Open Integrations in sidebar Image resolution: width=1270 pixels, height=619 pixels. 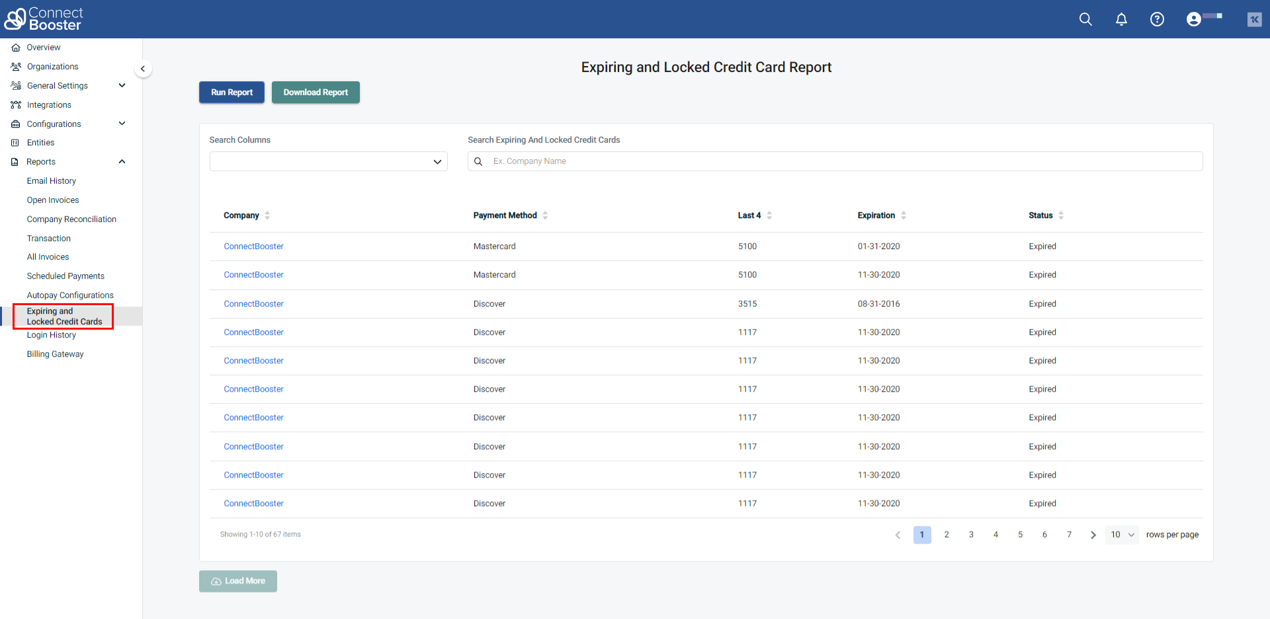click(x=49, y=105)
